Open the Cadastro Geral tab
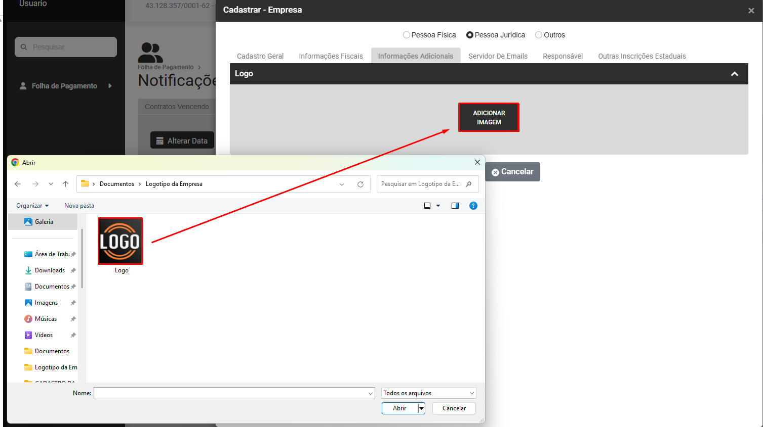Screen dimensions: 763x427 click(260, 56)
